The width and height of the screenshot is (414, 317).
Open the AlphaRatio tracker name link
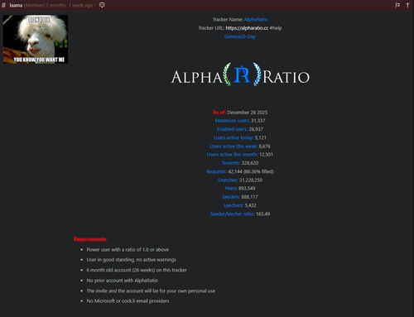tap(256, 20)
